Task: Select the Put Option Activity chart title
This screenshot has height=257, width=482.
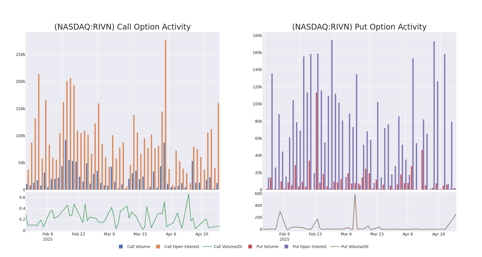Action: 359,27
